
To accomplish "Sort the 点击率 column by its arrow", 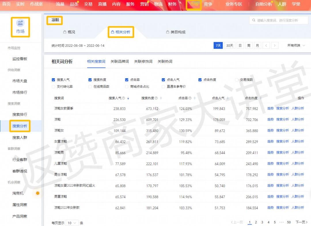I will click(x=195, y=98).
